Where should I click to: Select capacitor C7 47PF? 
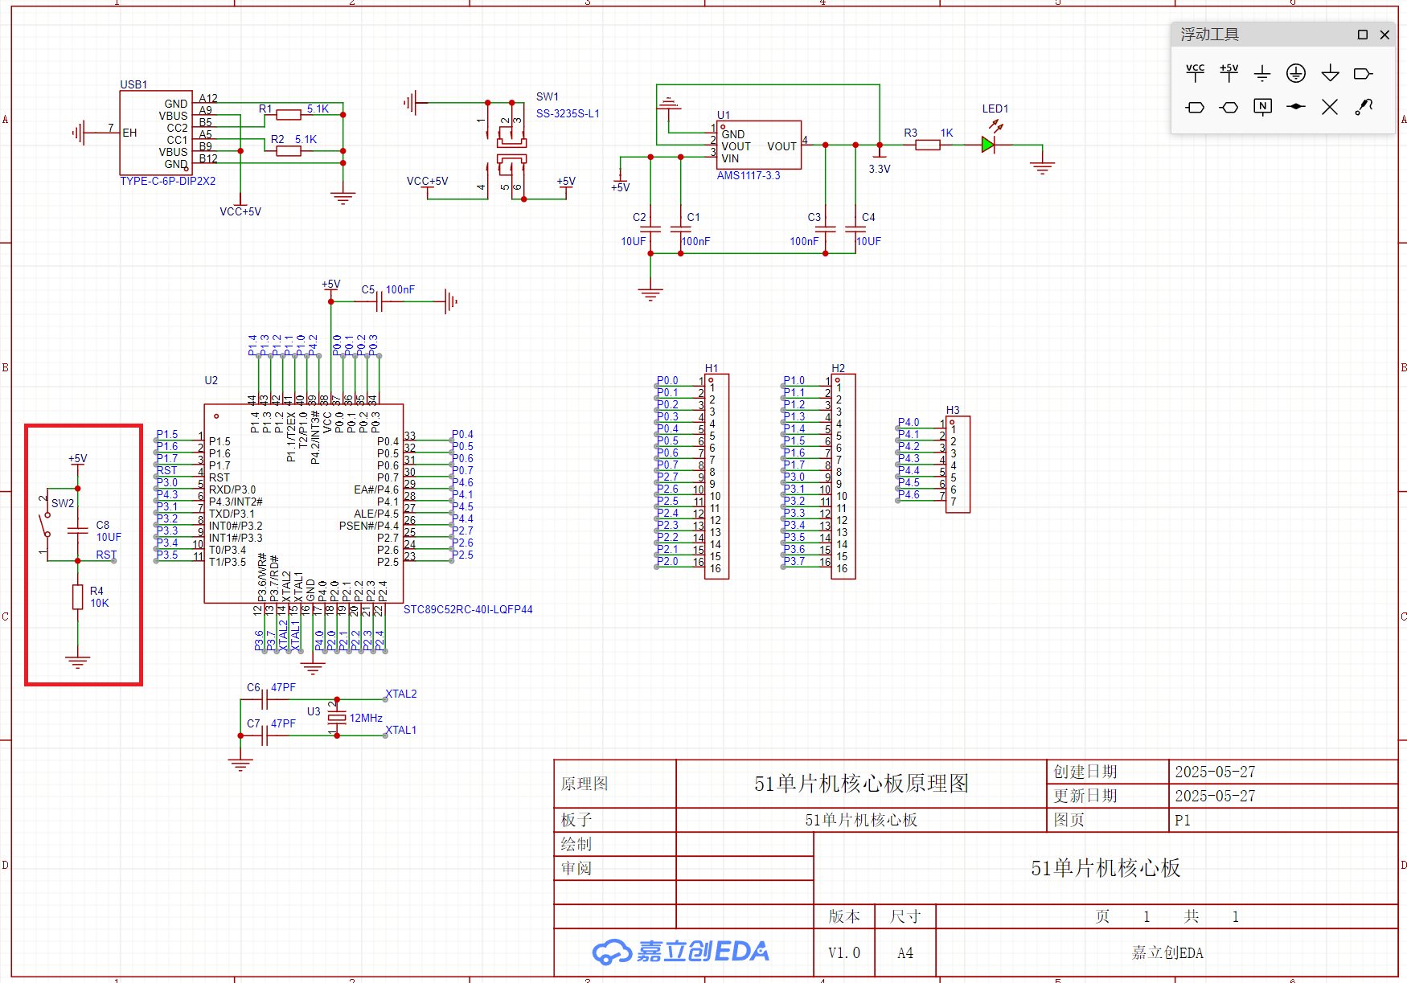point(263,735)
